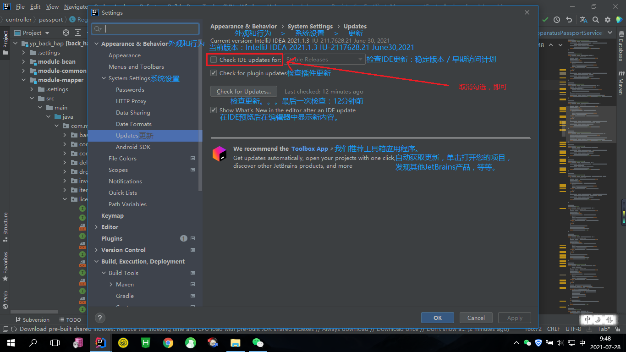Click the UTF-8 encoding indicator
The width and height of the screenshot is (626, 352).
[572, 329]
